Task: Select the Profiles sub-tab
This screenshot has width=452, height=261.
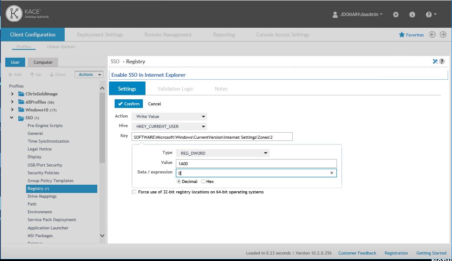Action: tap(23, 47)
